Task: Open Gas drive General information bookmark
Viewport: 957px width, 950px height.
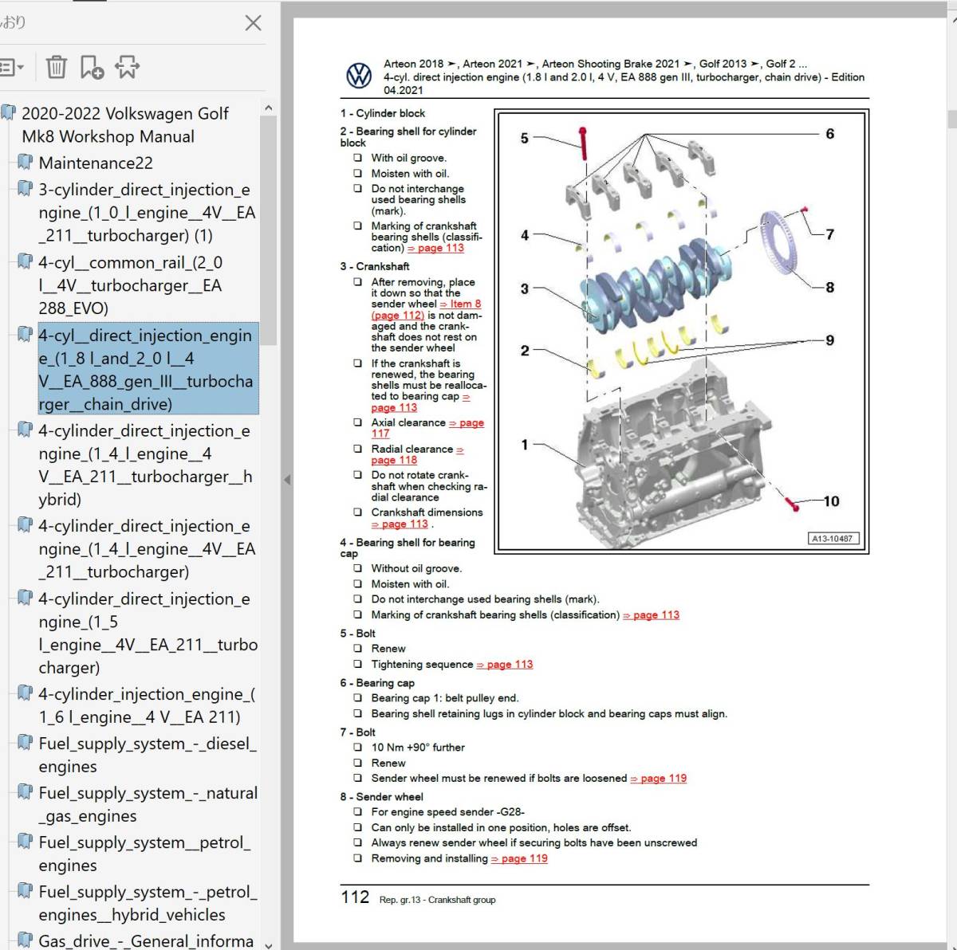Action: point(147,941)
